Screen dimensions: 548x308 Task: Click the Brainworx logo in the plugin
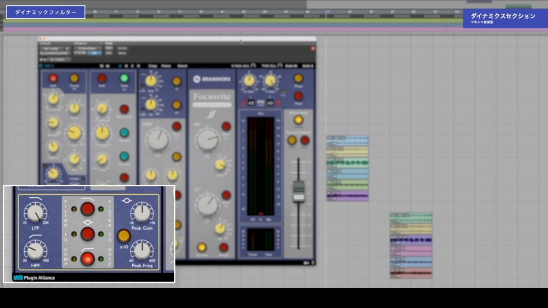coord(212,79)
